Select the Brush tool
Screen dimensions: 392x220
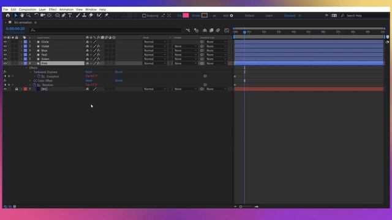tap(78, 15)
